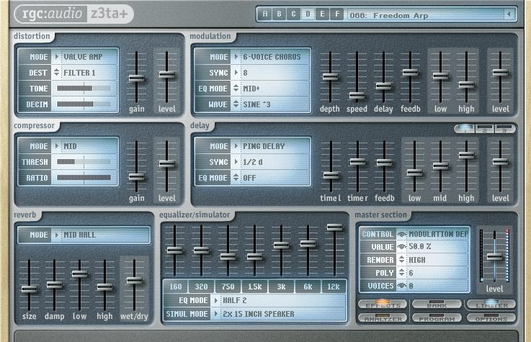Click the rgc:audio z3ta+ logo
Screen dimensions: 531x342
click(x=74, y=14)
